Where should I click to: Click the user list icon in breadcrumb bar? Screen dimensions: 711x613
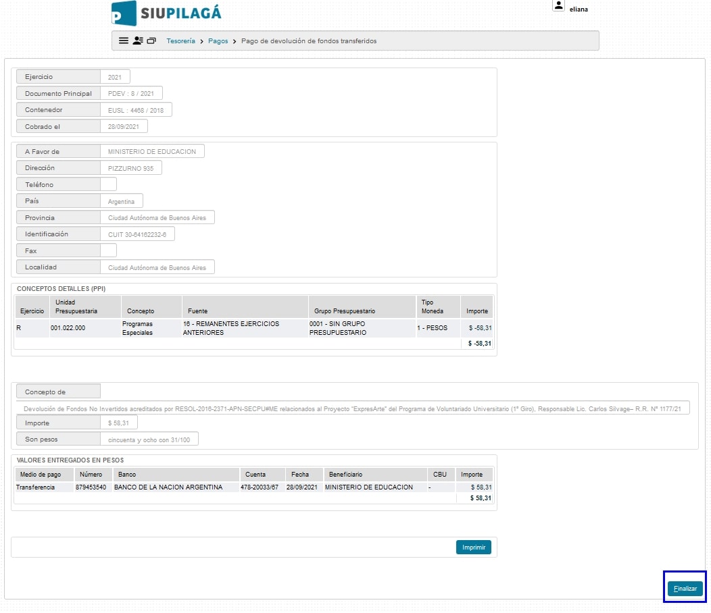138,41
